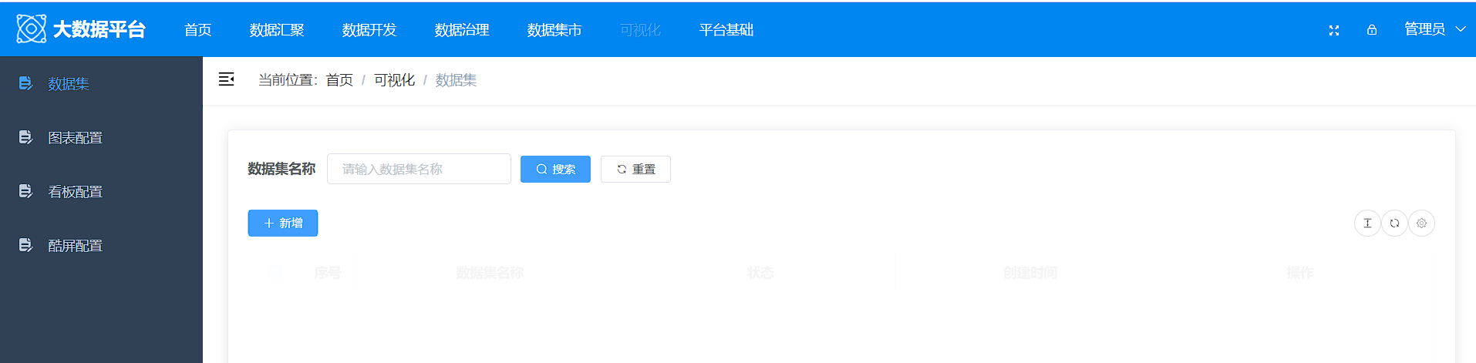Toggle fullscreen with the expand icon
The image size is (1476, 363).
[x=1334, y=30]
